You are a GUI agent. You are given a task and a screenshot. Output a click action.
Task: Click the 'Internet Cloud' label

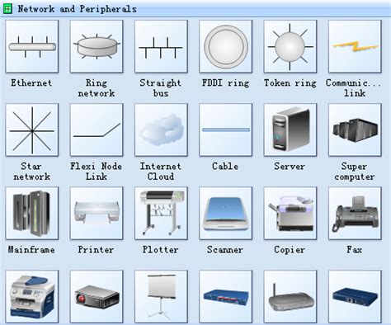161,172
